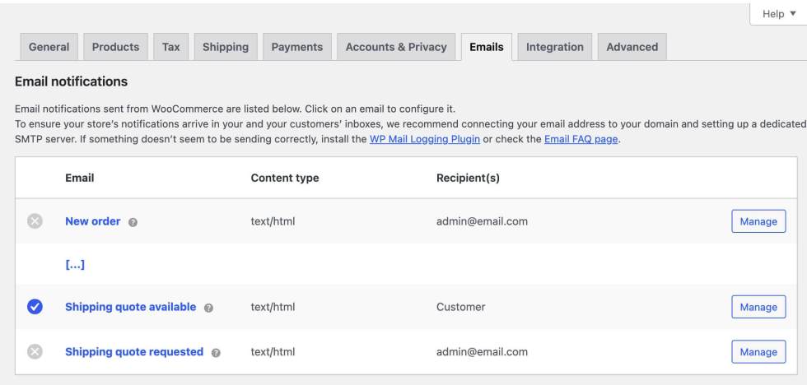Click help icon beside Shipping quote requested
The width and height of the screenshot is (807, 385).
[216, 352]
